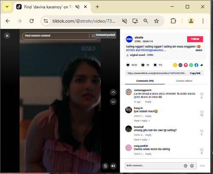Install app icon in the address bar
The width and height of the screenshot is (213, 174).
click(x=135, y=21)
